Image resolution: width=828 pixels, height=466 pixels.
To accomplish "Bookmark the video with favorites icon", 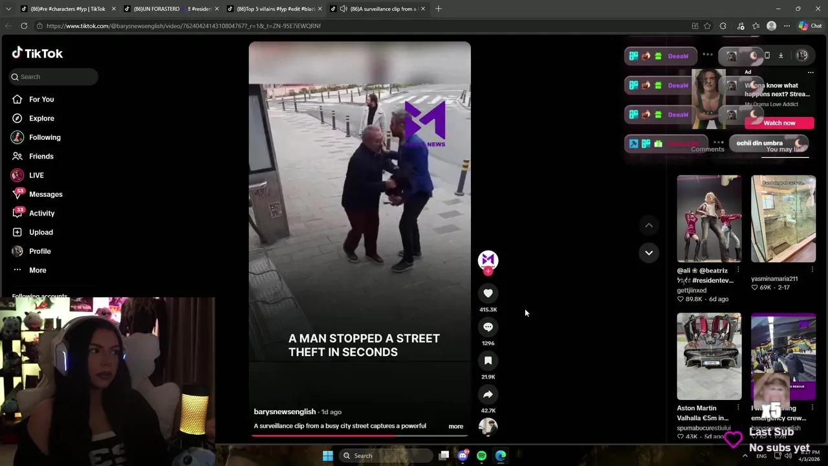I will pos(488,361).
